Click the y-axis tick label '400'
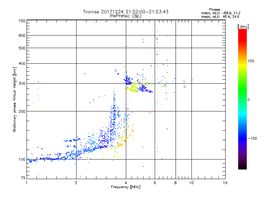The image size is (265, 199). click(22, 64)
